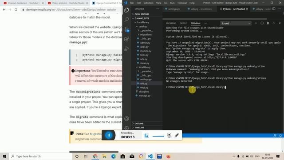Screen dimensions: 284x160
Task: Reload the browser page
Action: 16,10
